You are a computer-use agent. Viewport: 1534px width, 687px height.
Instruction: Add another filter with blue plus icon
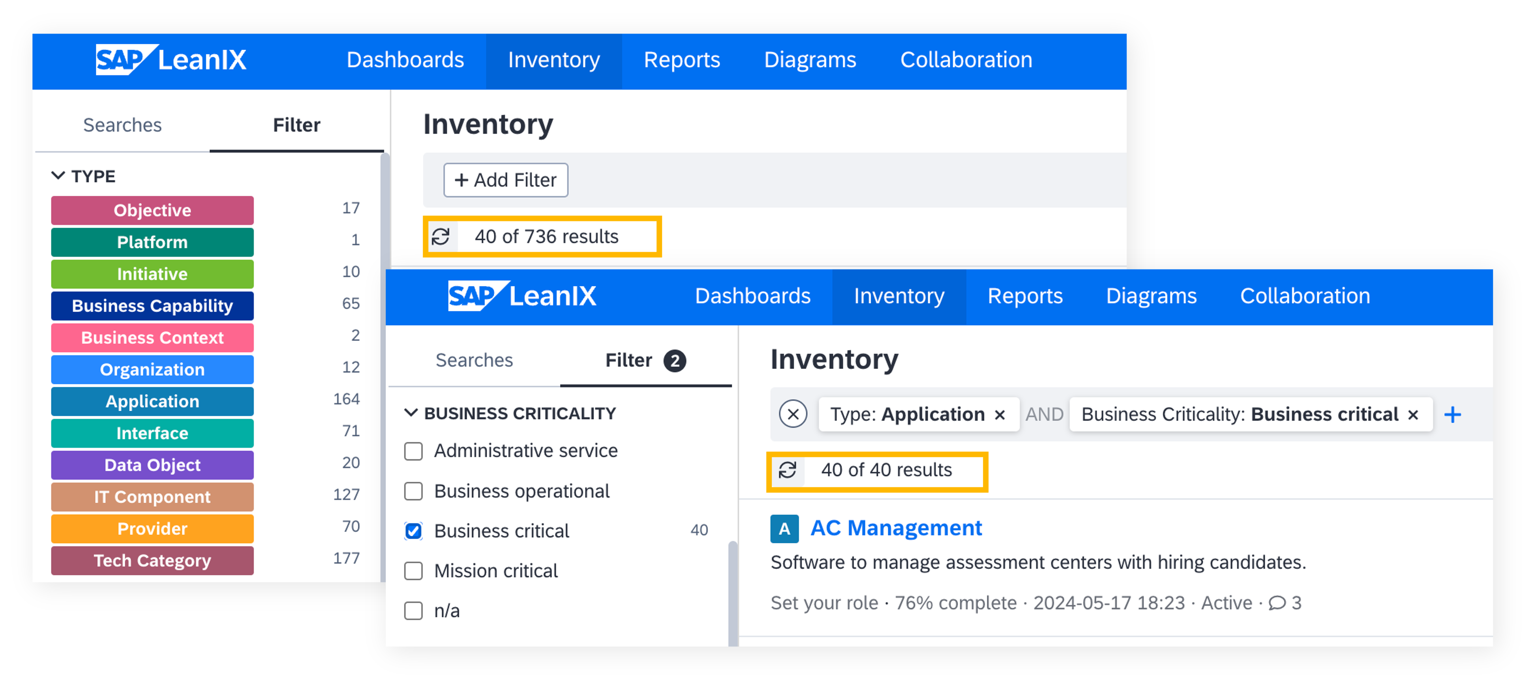click(1452, 414)
